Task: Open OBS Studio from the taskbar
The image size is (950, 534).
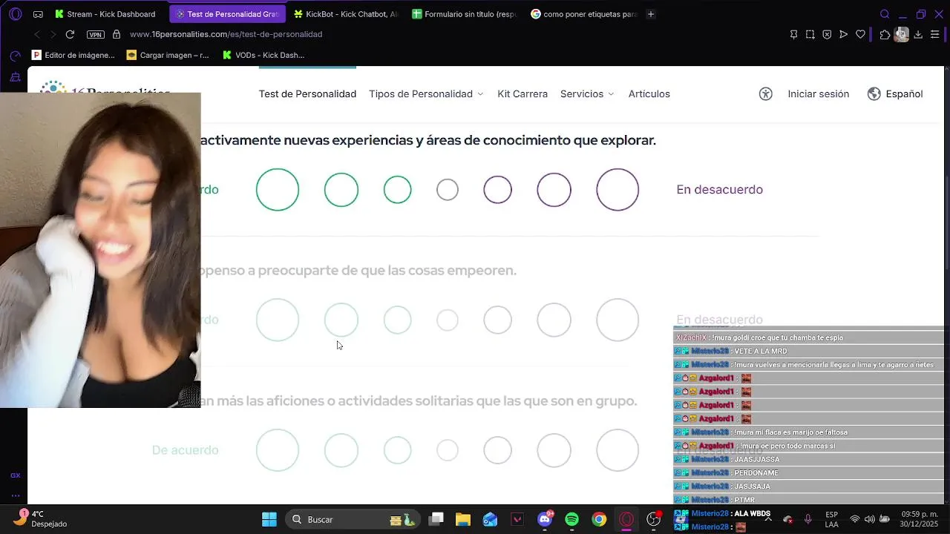Action: point(654,519)
